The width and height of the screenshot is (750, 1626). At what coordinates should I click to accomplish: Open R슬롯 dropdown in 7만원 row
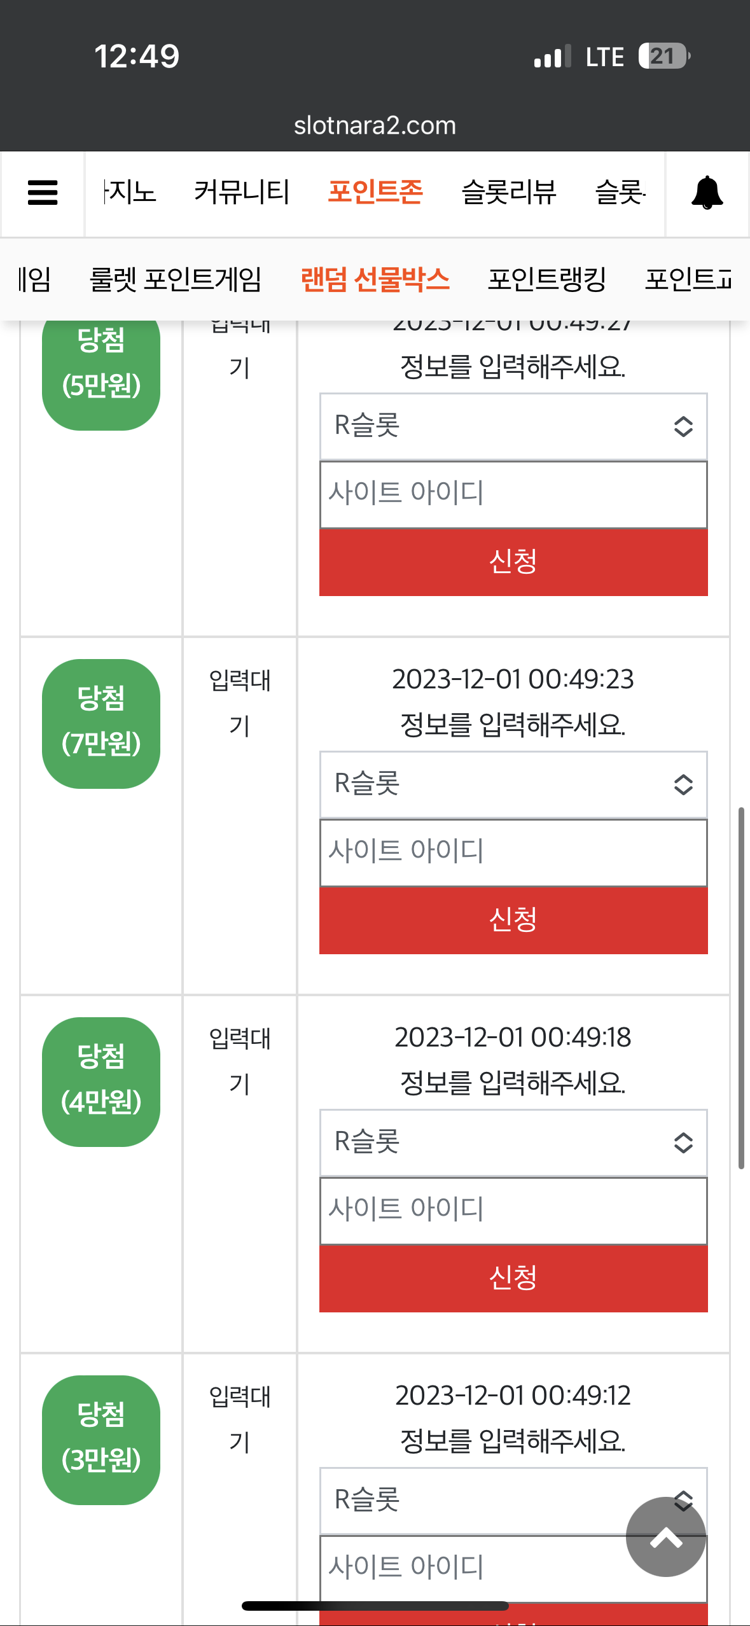tap(513, 784)
